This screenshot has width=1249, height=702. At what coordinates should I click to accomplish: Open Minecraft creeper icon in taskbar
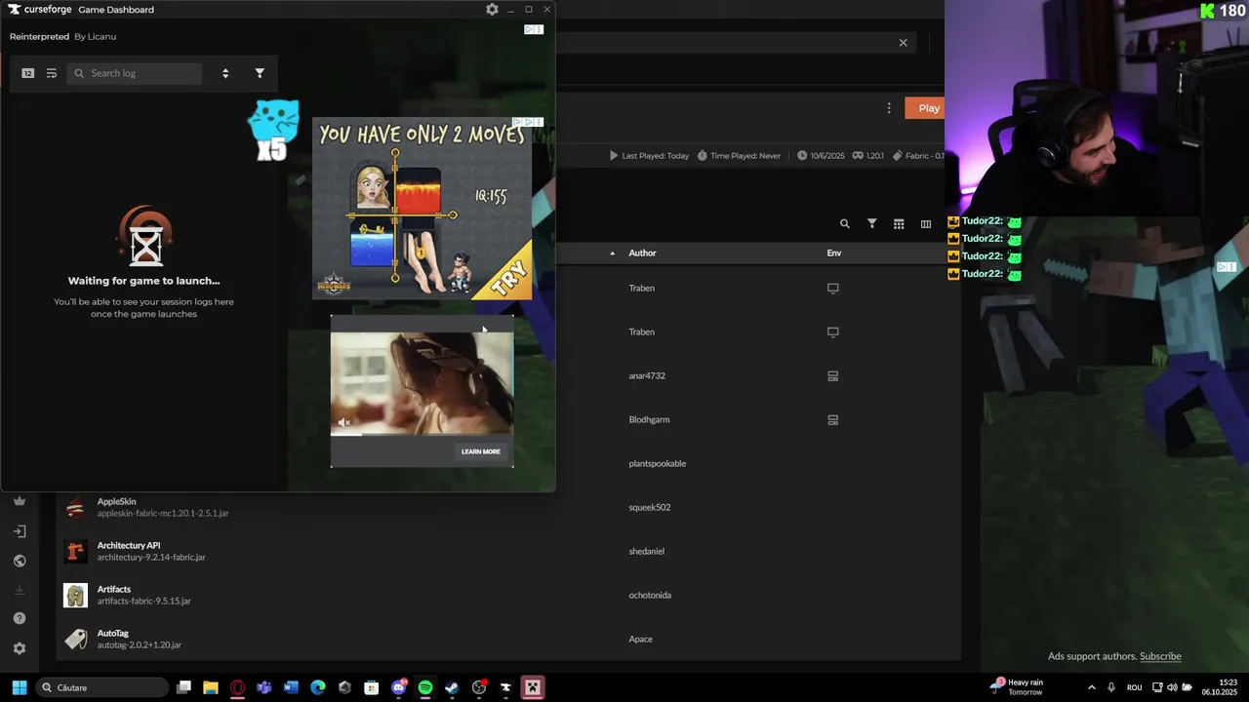click(x=533, y=687)
